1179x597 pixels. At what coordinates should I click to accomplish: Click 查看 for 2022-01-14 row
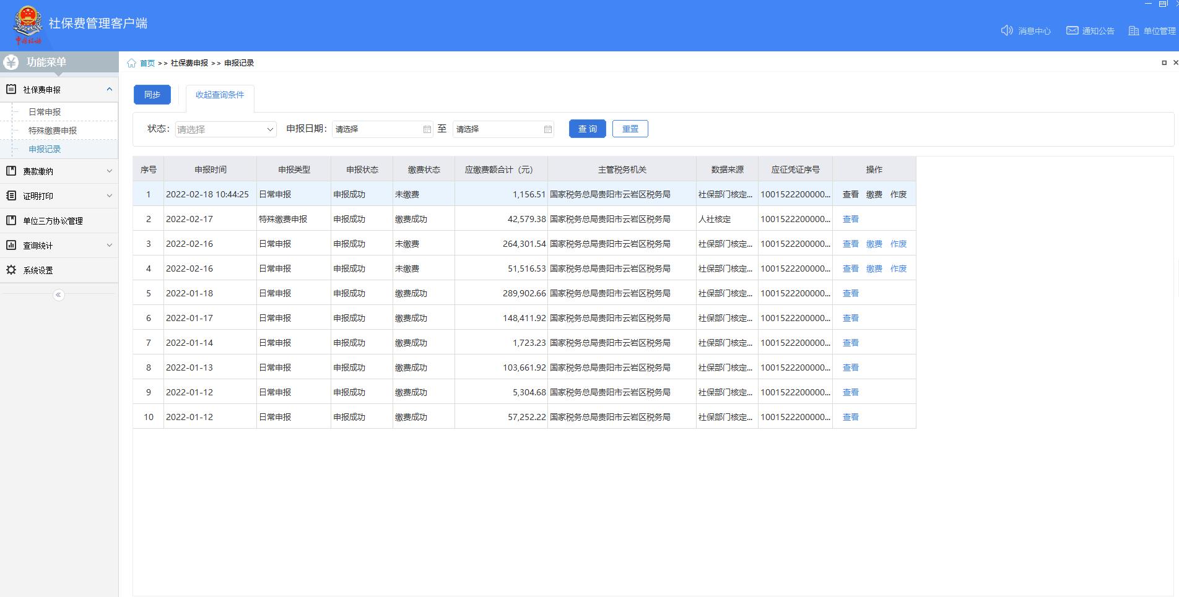coord(851,343)
